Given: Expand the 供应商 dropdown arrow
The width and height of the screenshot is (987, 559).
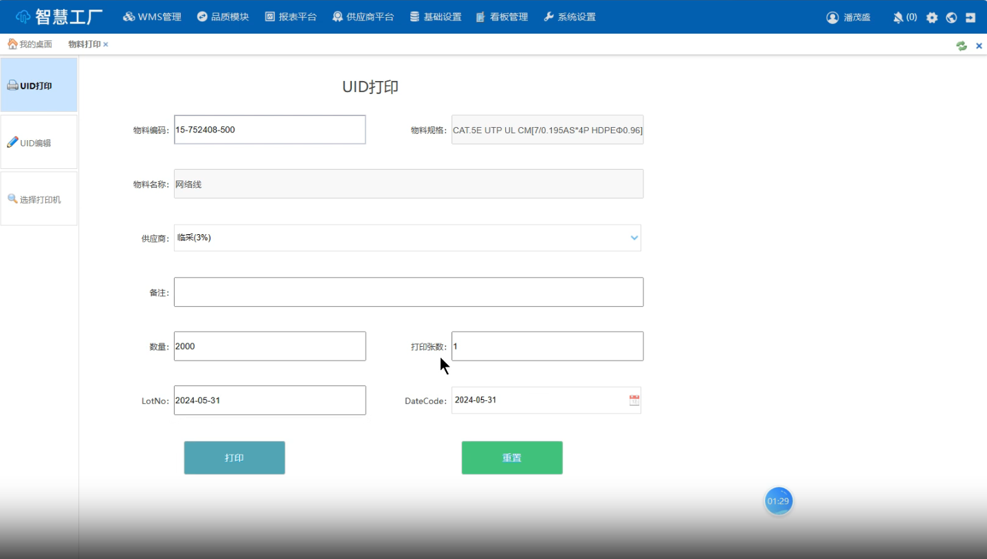Looking at the screenshot, I should coord(634,238).
